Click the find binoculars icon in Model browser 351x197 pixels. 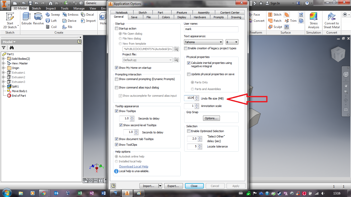coord(12,47)
